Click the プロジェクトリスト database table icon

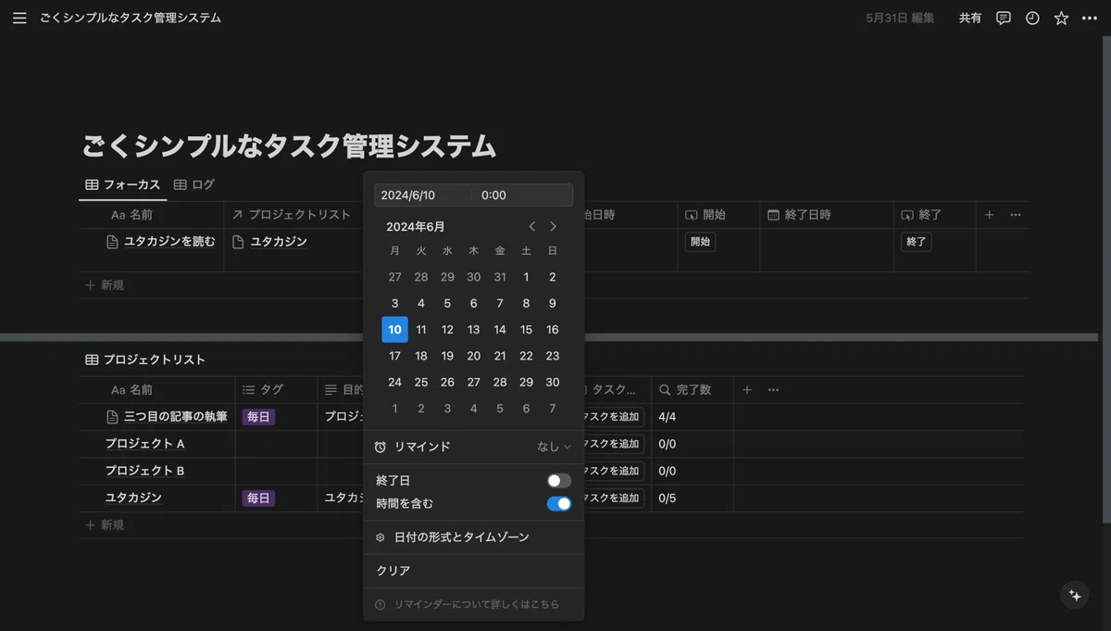(92, 360)
